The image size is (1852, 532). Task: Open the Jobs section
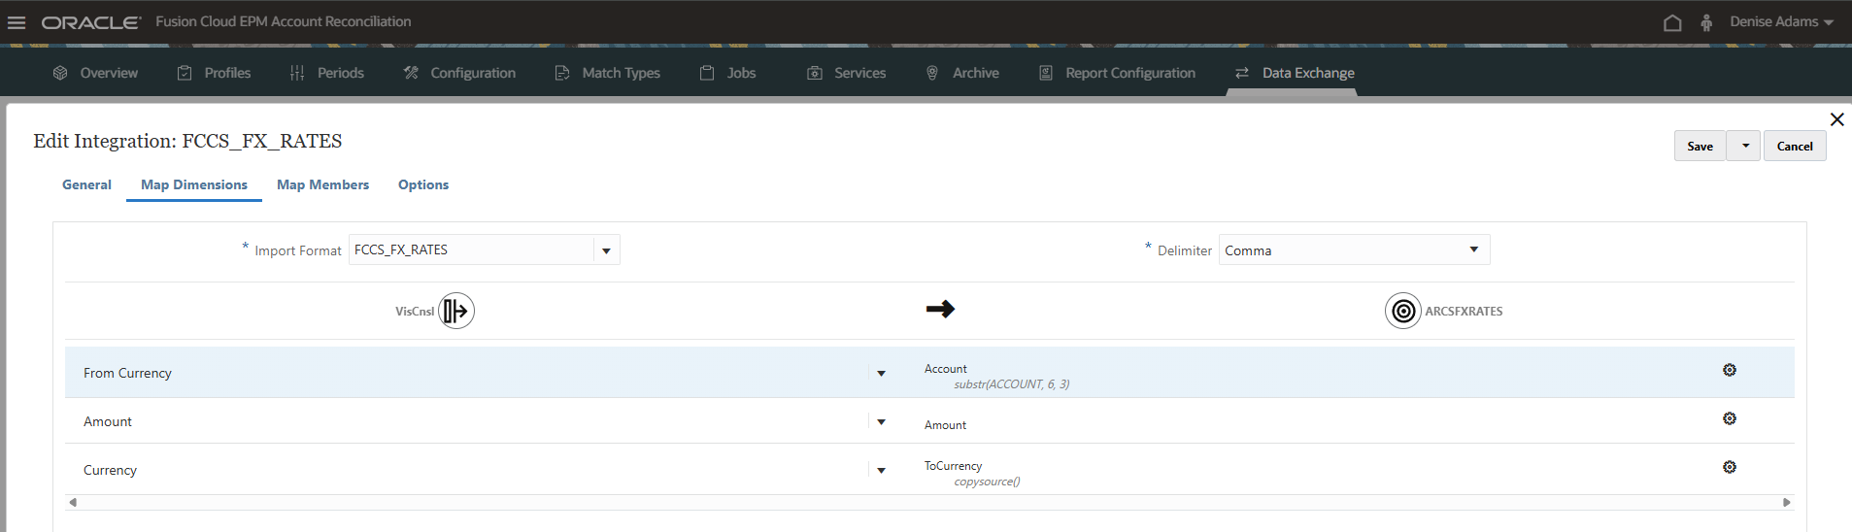pos(727,73)
